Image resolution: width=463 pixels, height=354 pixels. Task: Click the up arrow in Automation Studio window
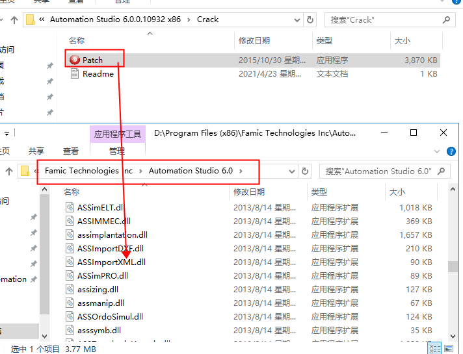9,171
